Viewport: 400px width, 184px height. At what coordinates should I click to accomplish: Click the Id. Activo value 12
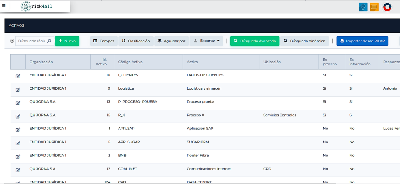coord(109,169)
